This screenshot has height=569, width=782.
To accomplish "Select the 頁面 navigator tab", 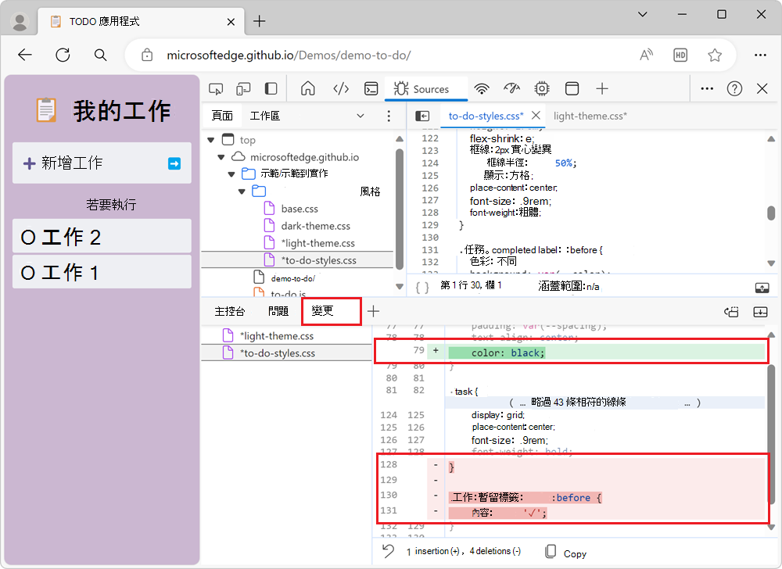I will click(x=222, y=116).
